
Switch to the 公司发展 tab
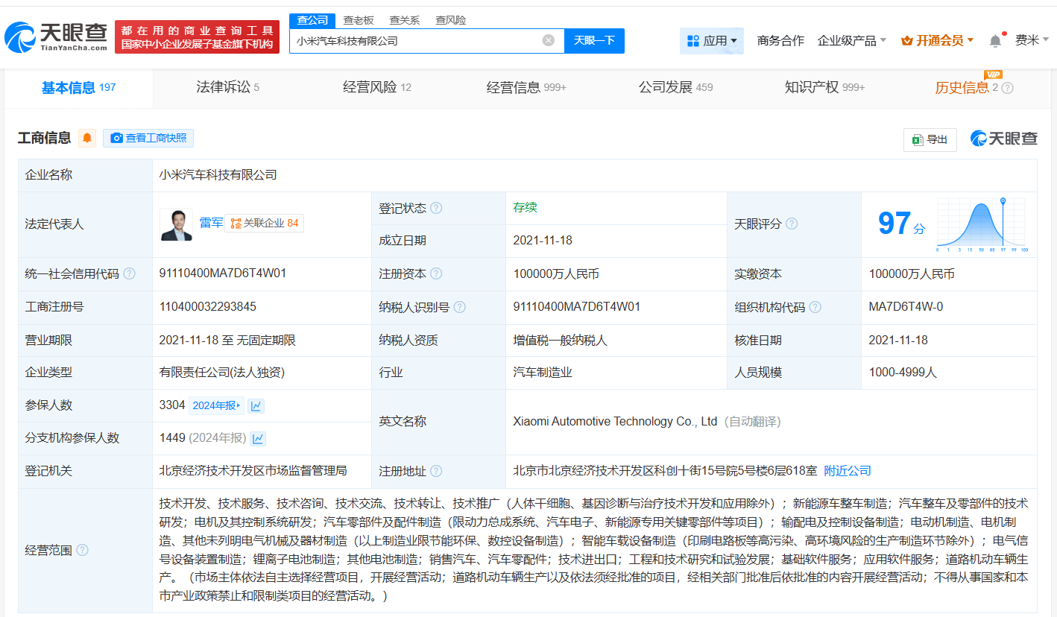pyautogui.click(x=675, y=87)
